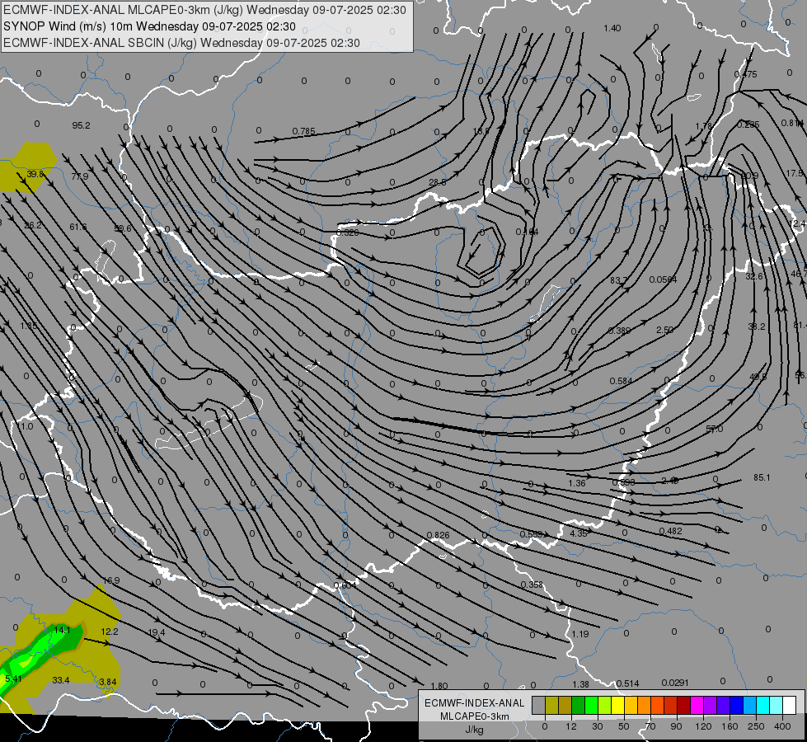Select the 0.785 map value
The height and width of the screenshot is (742, 807).
point(303,131)
